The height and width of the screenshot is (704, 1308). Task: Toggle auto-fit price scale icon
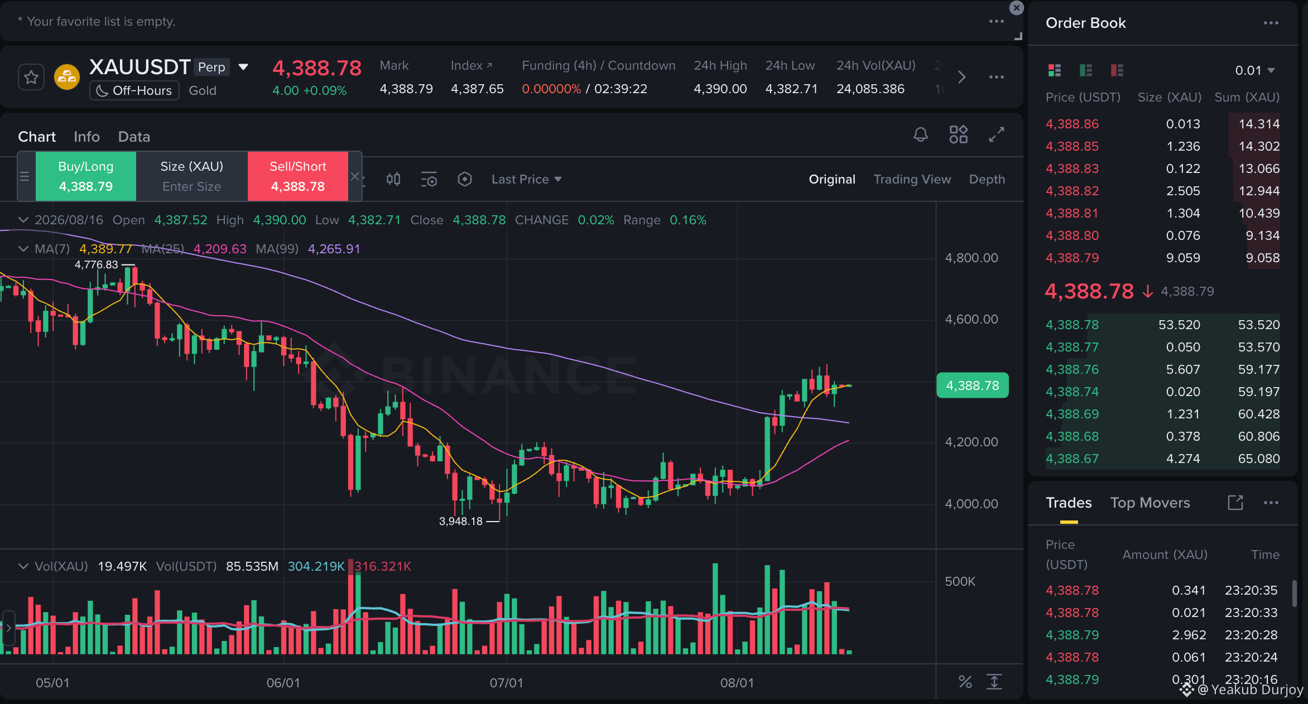pos(994,682)
